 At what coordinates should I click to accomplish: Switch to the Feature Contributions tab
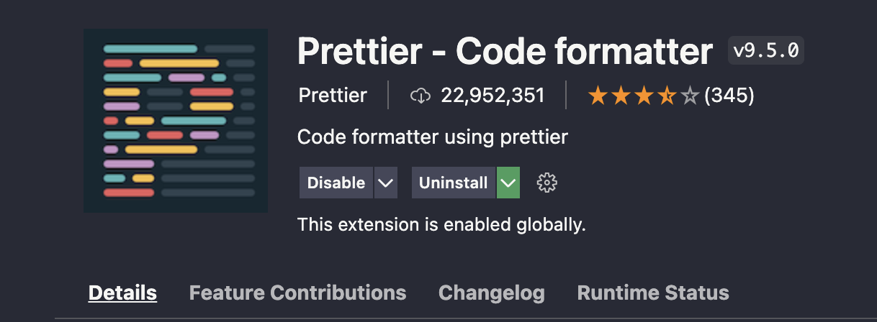[297, 293]
